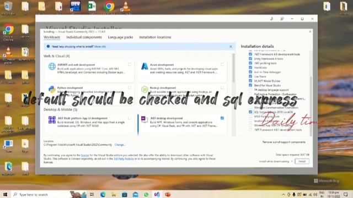Screen dimensions: 353x198
Task: Open Task View from the taskbar
Action: click(x=92, y=194)
